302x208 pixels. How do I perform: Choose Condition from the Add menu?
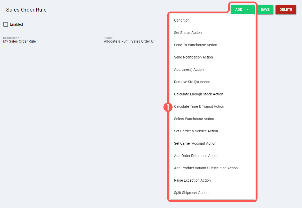pos(212,20)
